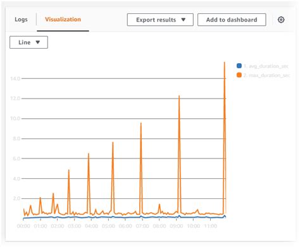The width and height of the screenshot is (300, 247).
Task: Click the 14.0 y-axis label
Action: click(x=15, y=78)
